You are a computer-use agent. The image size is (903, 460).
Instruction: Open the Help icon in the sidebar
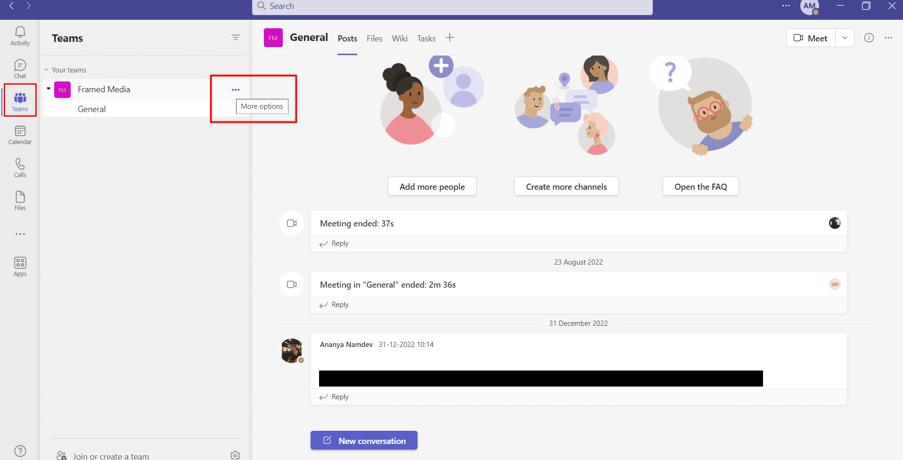[20, 451]
